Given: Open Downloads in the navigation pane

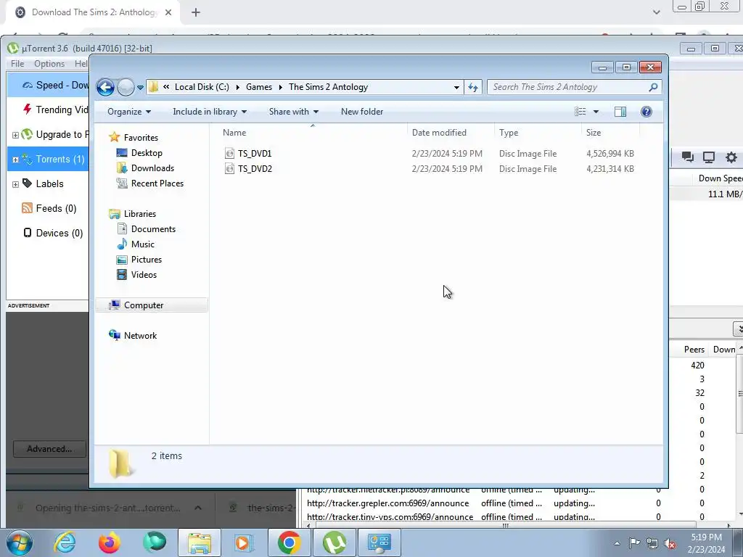Looking at the screenshot, I should [x=152, y=168].
